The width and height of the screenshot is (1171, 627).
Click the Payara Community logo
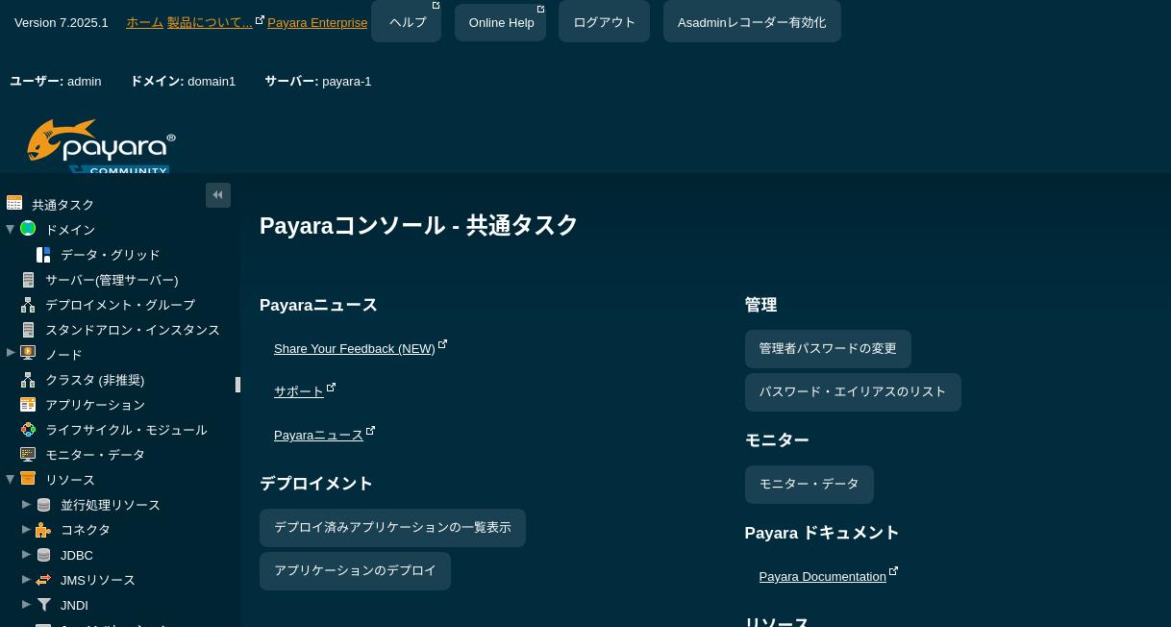[101, 146]
